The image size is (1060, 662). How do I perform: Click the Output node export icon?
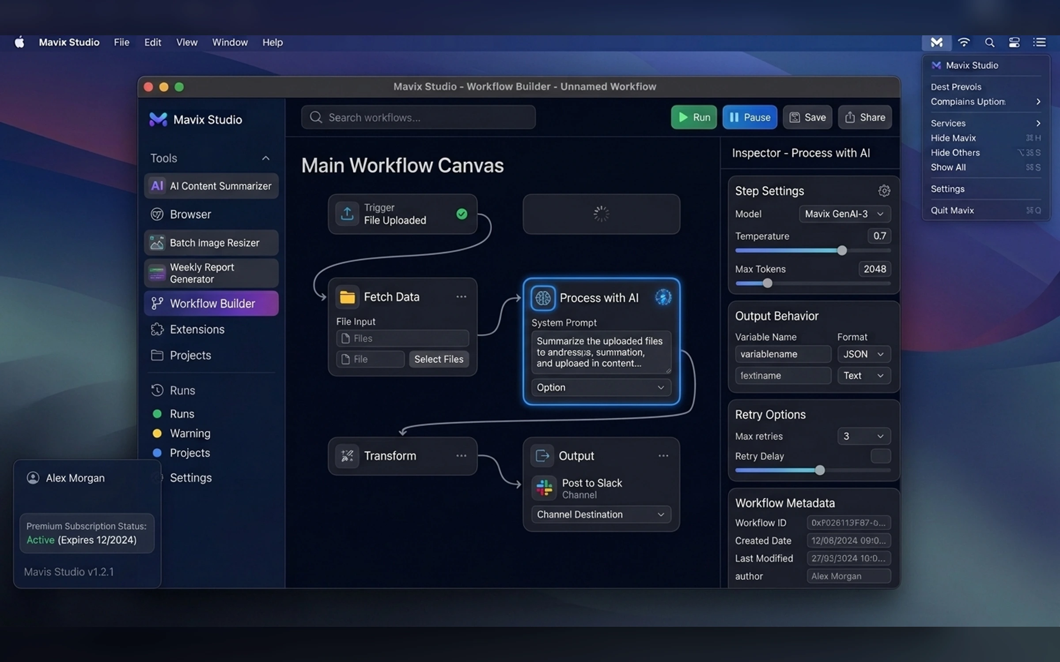click(x=542, y=455)
